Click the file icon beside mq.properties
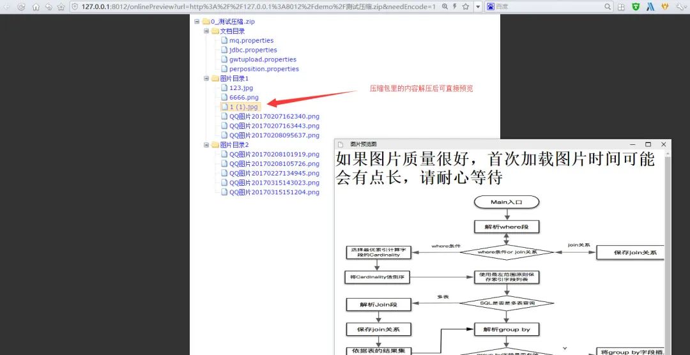The height and width of the screenshot is (355, 690). pyautogui.click(x=224, y=40)
